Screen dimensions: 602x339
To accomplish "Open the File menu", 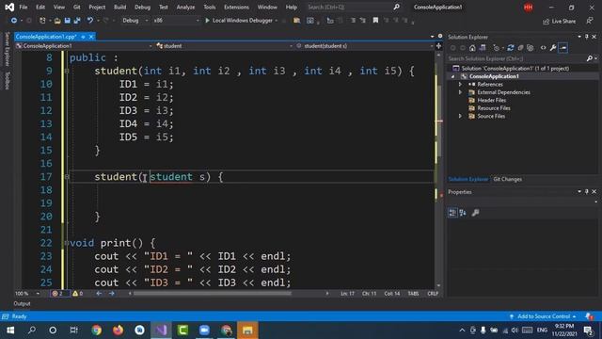I will tap(23, 7).
